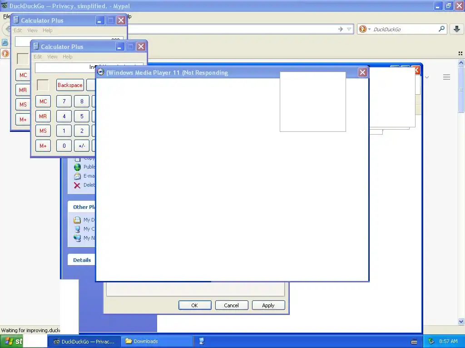Click Backspace in front Calculator Plus
The height and width of the screenshot is (348, 465).
[x=70, y=85]
